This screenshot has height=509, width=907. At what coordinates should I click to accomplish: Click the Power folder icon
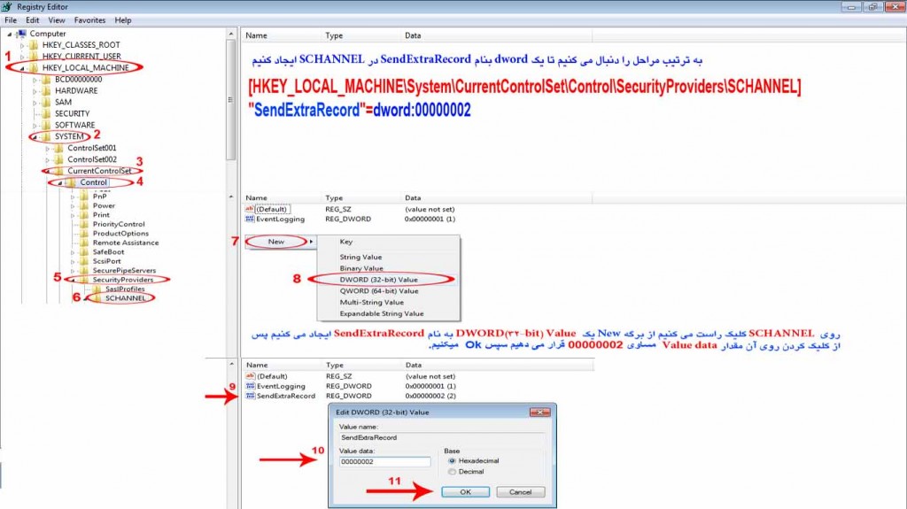(x=84, y=205)
